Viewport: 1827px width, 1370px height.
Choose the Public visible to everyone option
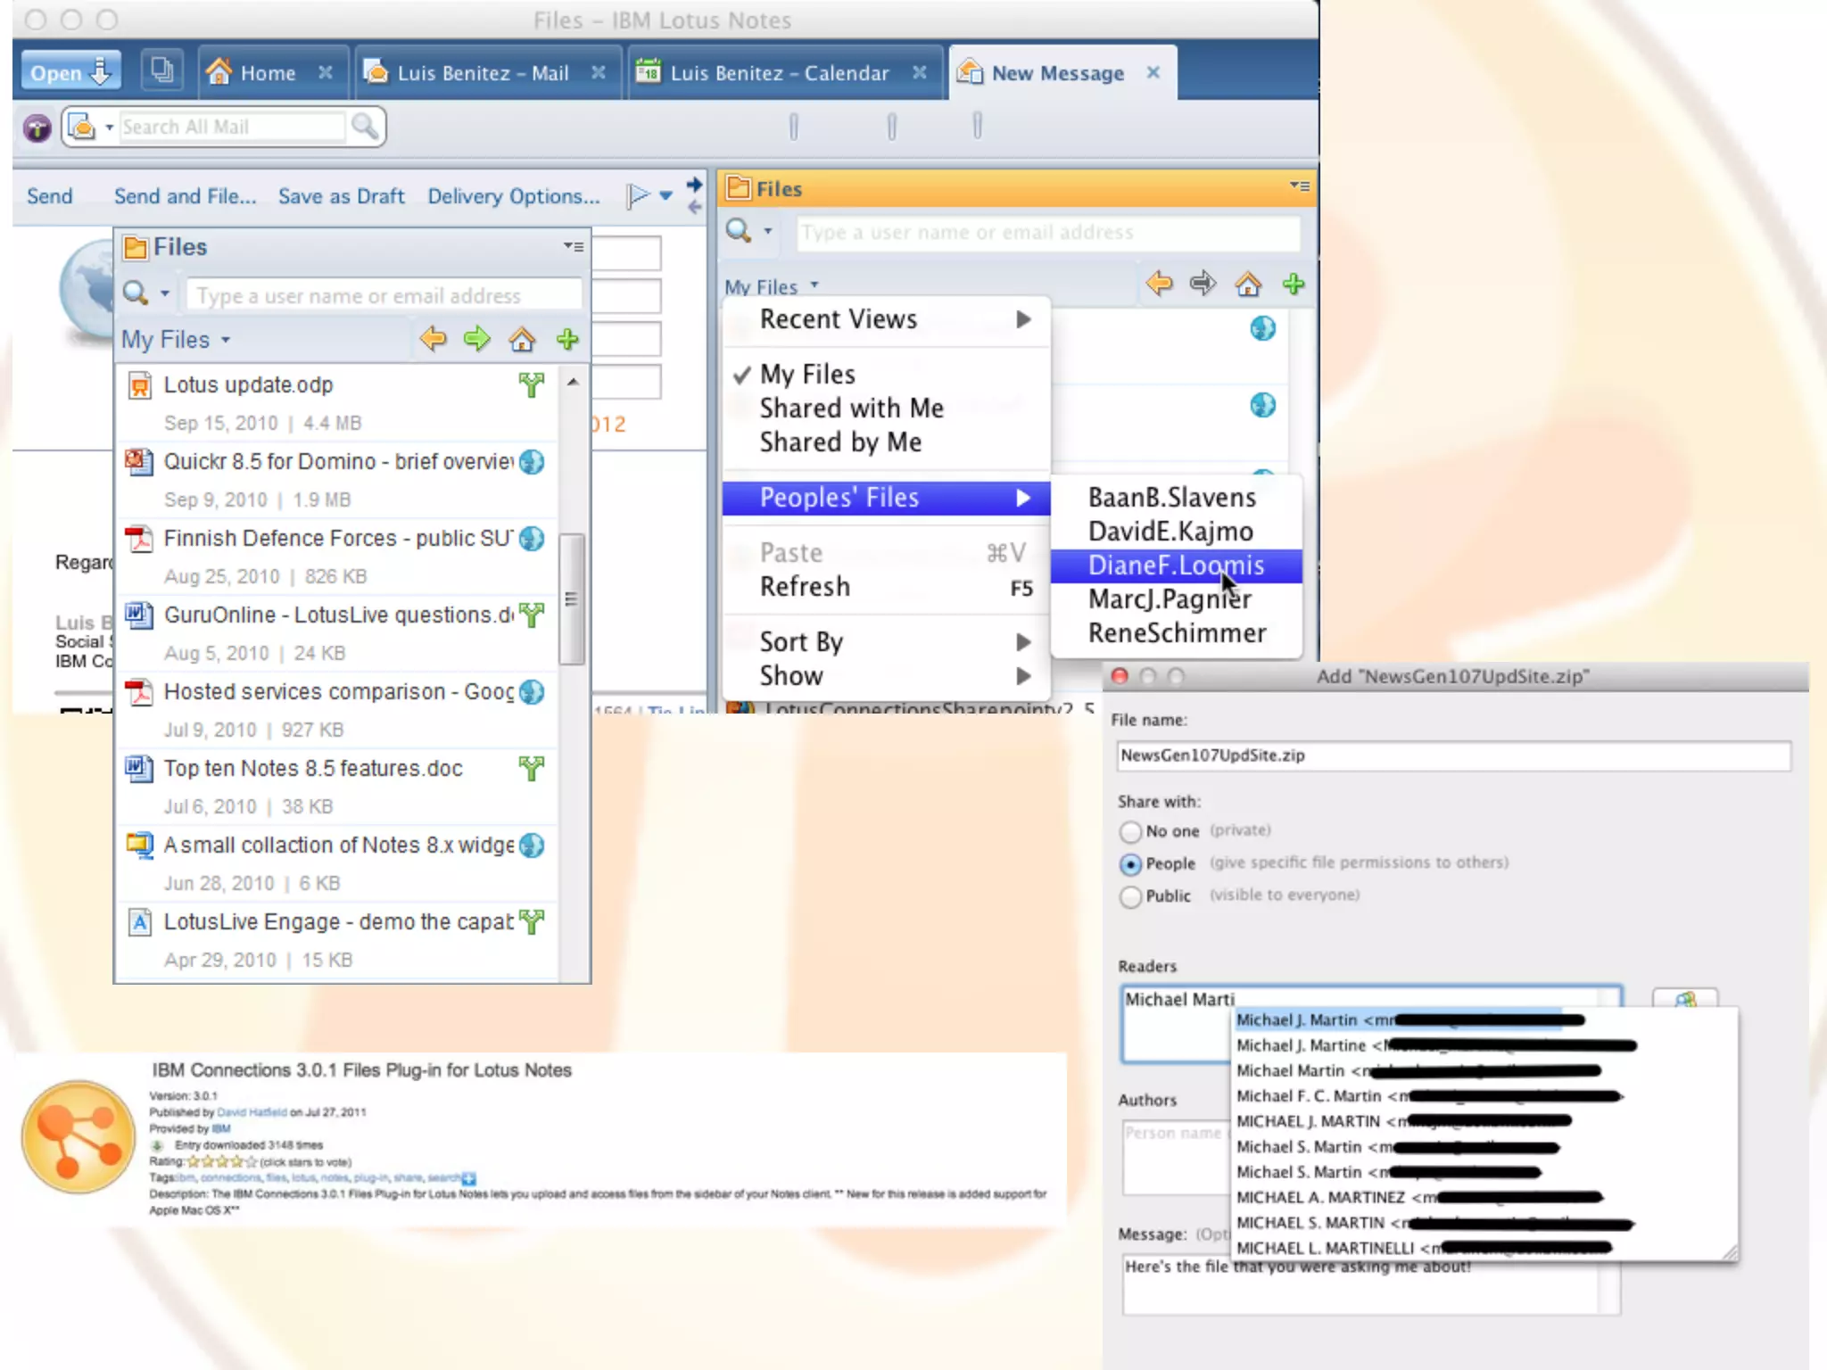click(x=1130, y=896)
